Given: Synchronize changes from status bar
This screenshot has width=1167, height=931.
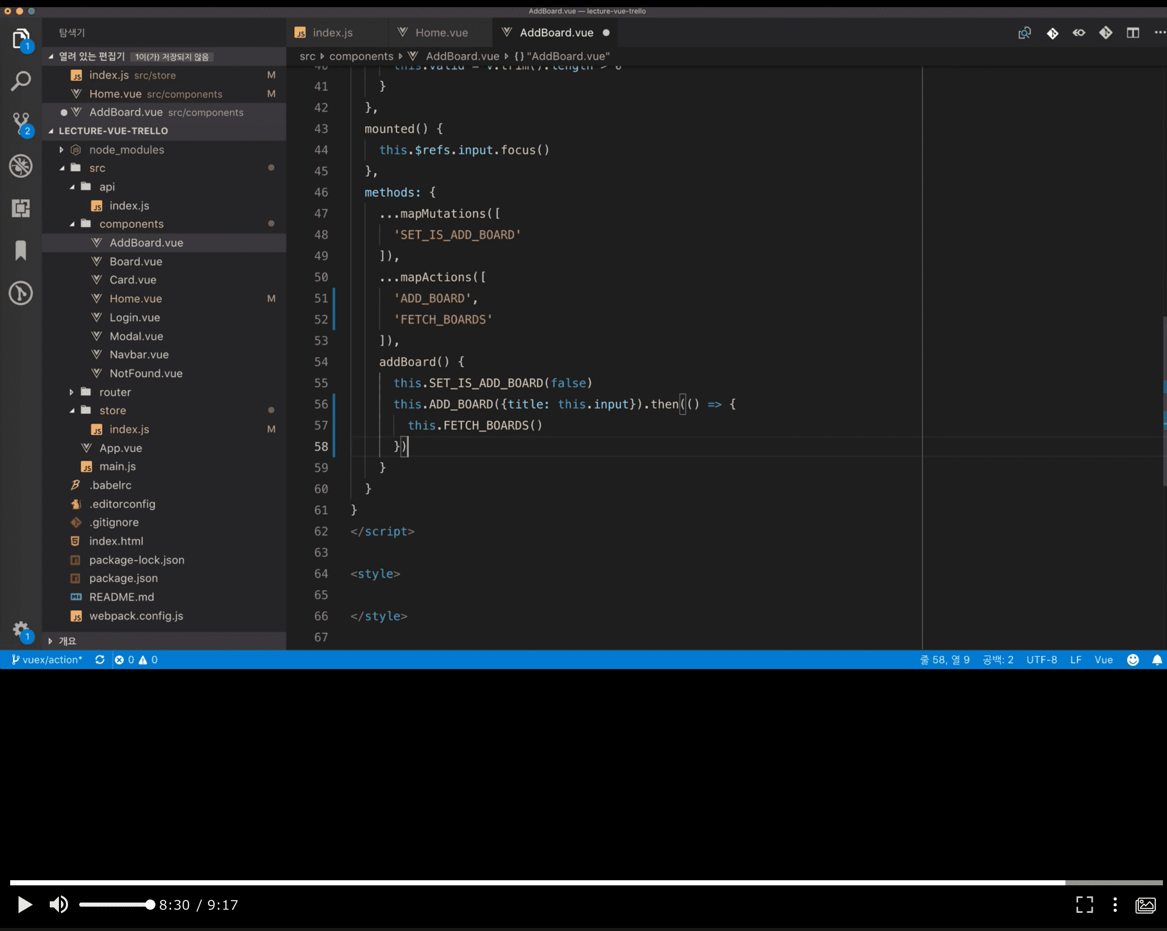Looking at the screenshot, I should [100, 660].
